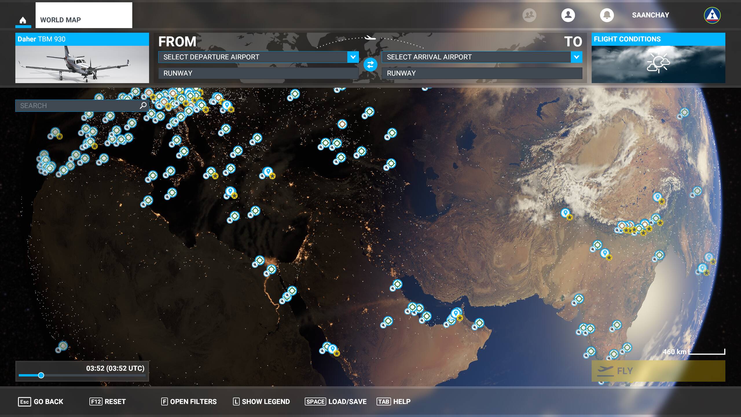The image size is (741, 417).
Task: Click Help in the bottom bar
Action: [394, 402]
